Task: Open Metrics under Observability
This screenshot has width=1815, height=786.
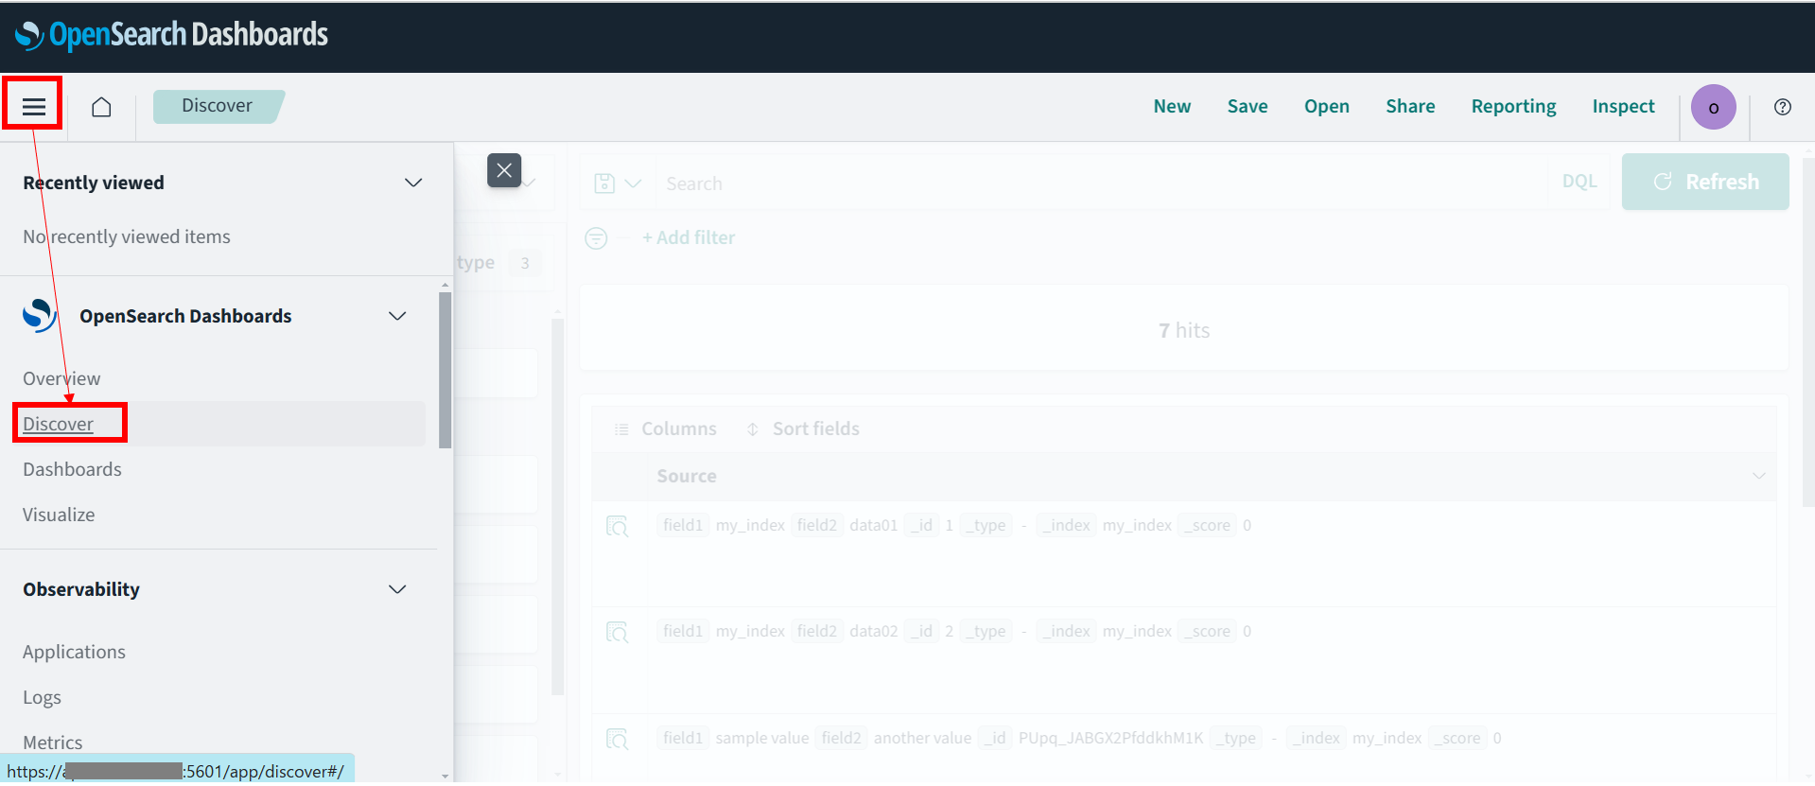Action: tap(52, 742)
